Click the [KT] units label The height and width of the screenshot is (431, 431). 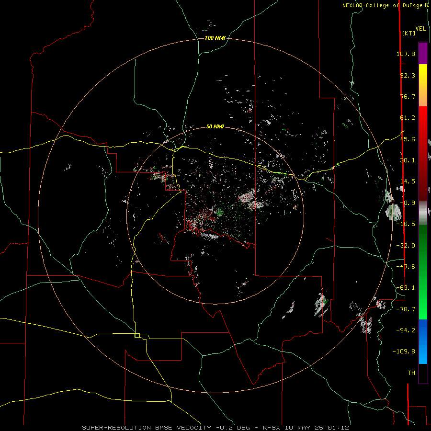[x=409, y=33]
